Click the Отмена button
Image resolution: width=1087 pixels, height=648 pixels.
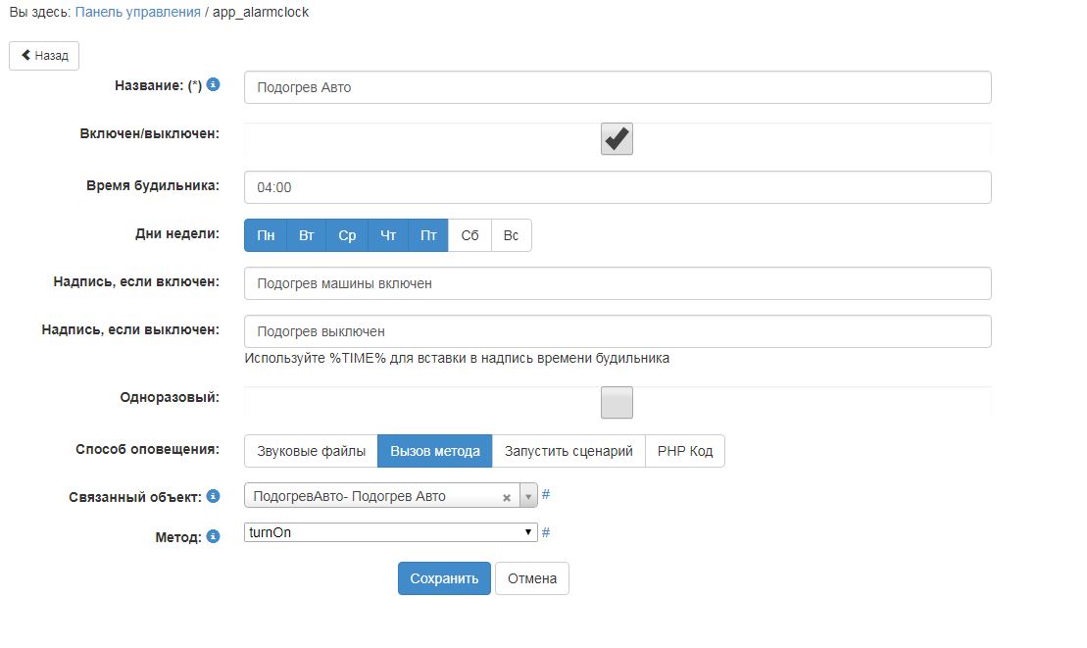click(x=532, y=578)
